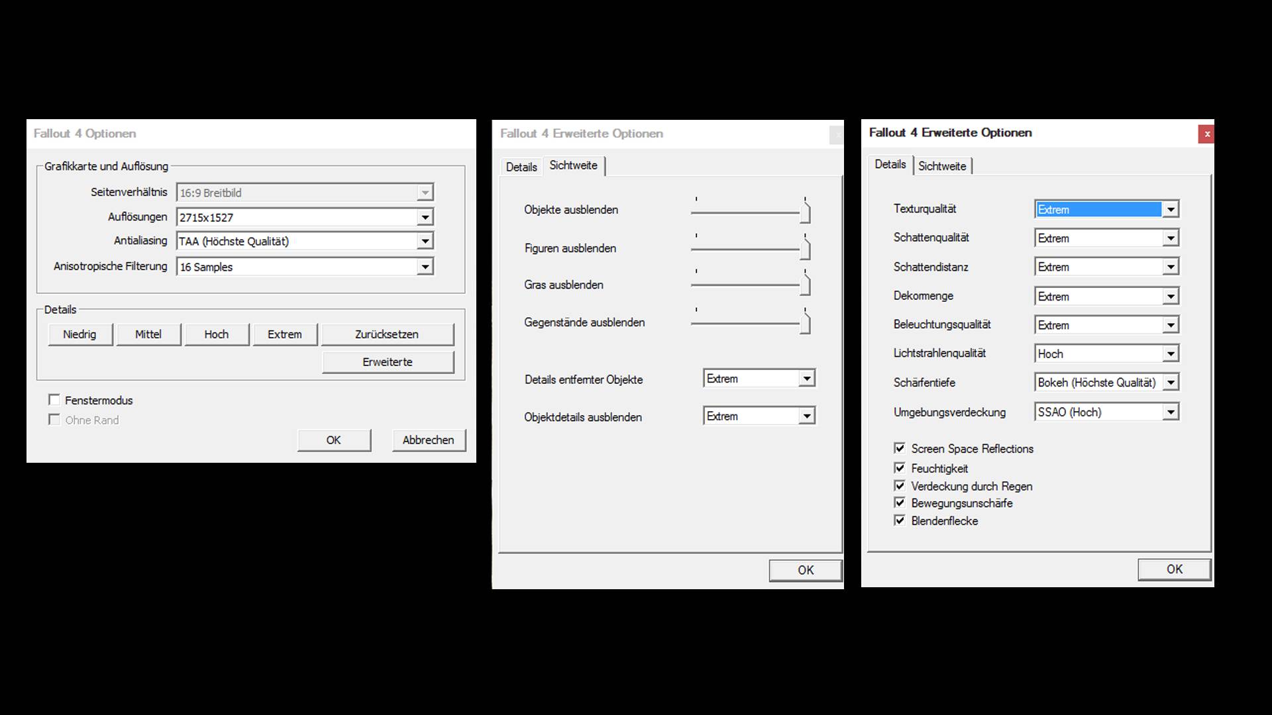The width and height of the screenshot is (1272, 715).
Task: Switch to Details tab in middle window
Action: 521,167
